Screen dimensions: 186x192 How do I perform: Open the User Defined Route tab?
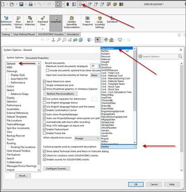point(24,34)
